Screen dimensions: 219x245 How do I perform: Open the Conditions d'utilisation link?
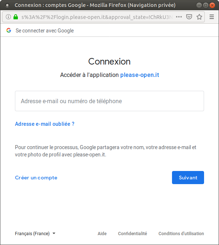[x=181, y=234]
